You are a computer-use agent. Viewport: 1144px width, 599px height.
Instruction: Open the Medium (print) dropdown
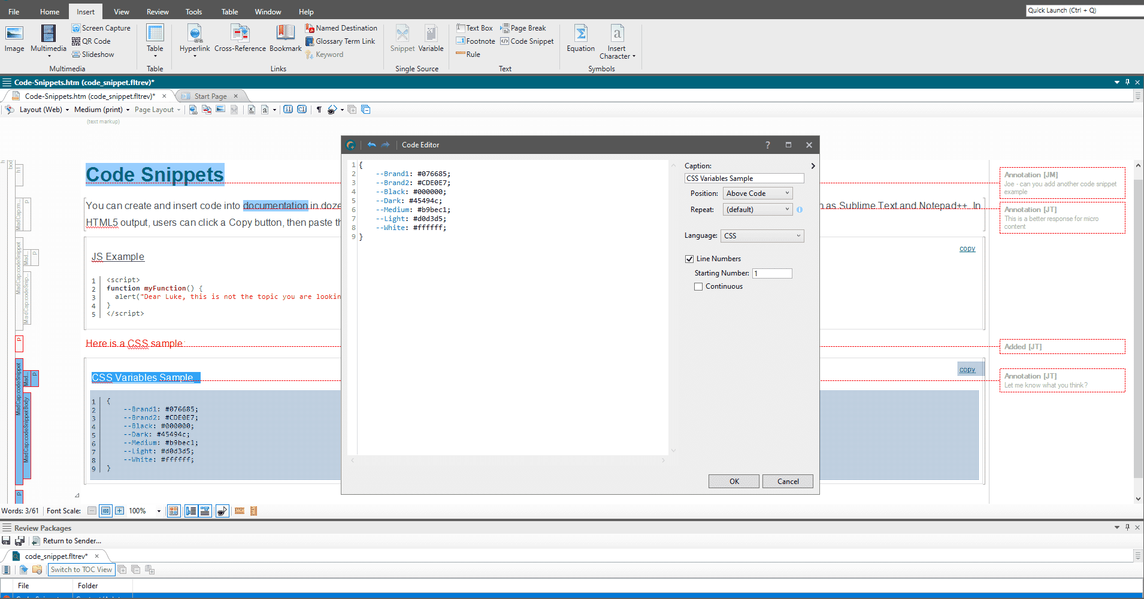click(x=102, y=110)
